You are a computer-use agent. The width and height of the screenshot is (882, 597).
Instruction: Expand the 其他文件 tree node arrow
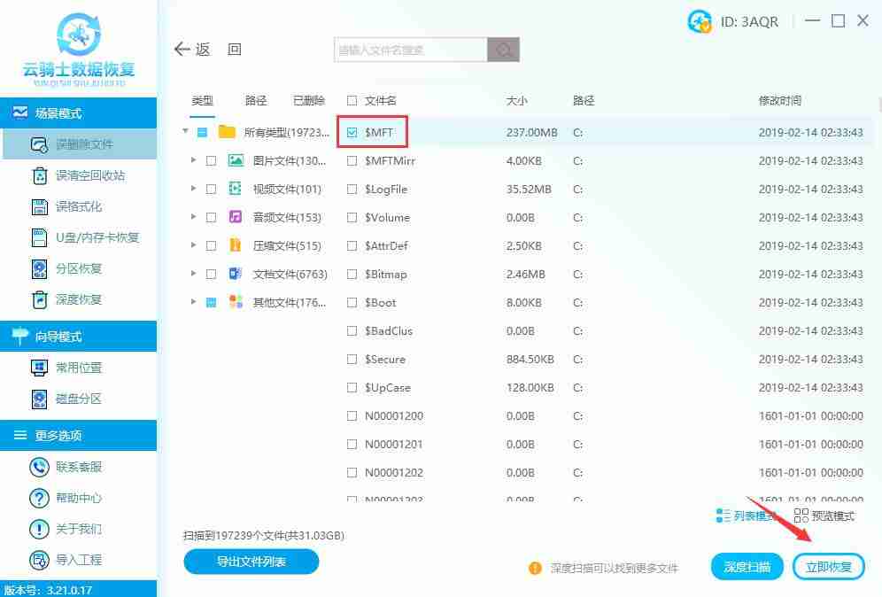[x=194, y=301]
